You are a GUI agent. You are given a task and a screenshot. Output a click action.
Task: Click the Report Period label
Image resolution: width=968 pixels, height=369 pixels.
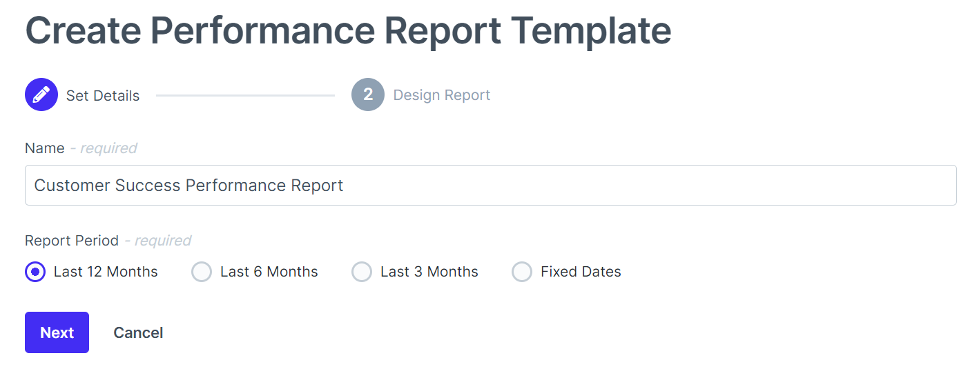(x=72, y=241)
